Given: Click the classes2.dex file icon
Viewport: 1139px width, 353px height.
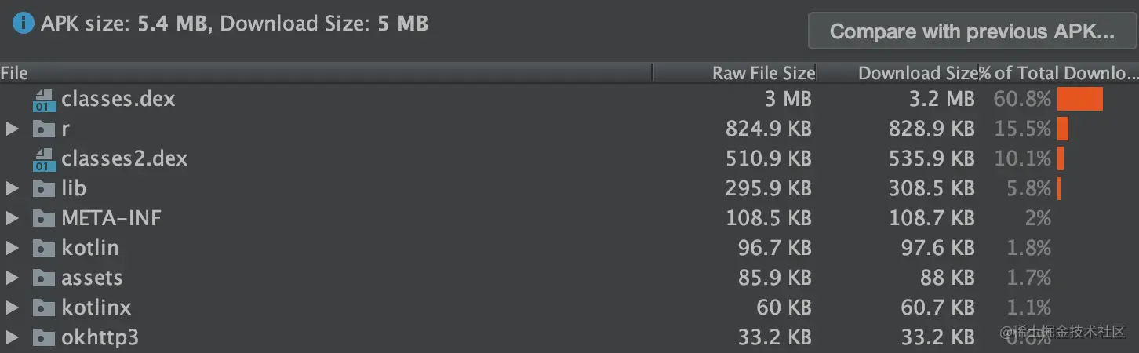Looking at the screenshot, I should [x=44, y=158].
